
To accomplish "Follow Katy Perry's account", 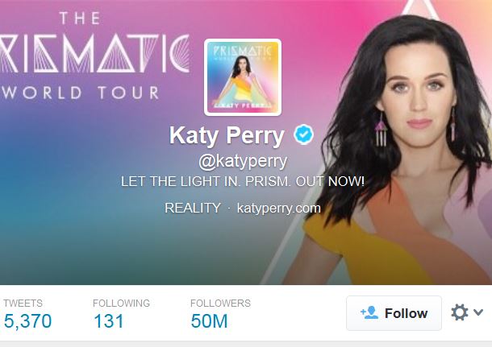I will coord(394,313).
